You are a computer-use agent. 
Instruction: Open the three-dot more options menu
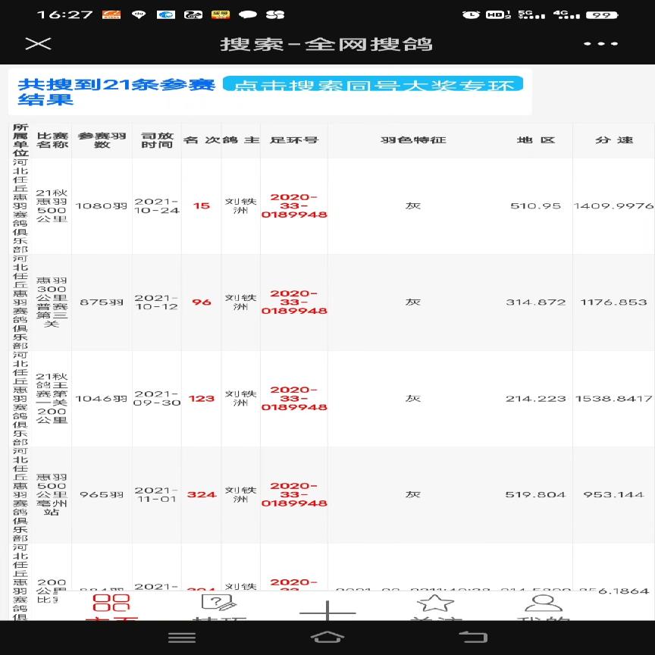point(600,43)
